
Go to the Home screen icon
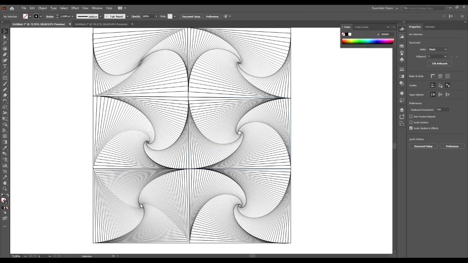(12, 8)
